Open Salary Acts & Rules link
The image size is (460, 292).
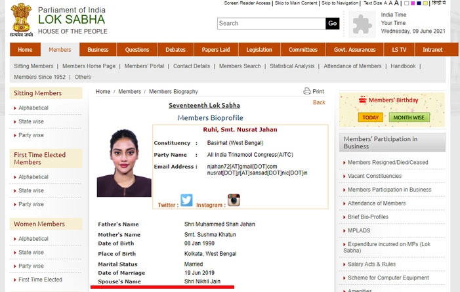click(x=371, y=264)
